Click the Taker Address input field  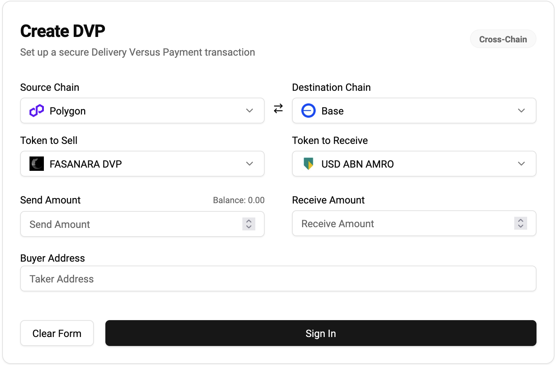pyautogui.click(x=278, y=279)
